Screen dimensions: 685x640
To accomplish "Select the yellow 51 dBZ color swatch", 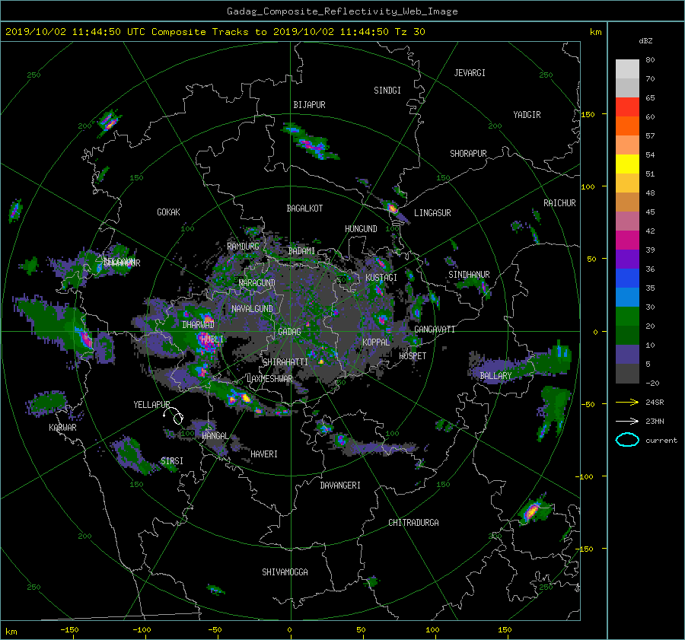I will click(627, 164).
